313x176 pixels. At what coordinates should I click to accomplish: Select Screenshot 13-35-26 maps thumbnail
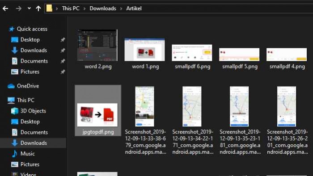coord(287,106)
